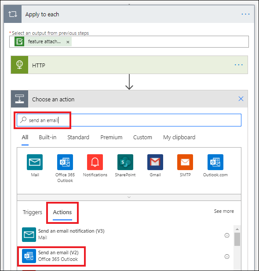The width and height of the screenshot is (259, 271).
Task: Select the SMTP connector icon
Action: point(185,162)
